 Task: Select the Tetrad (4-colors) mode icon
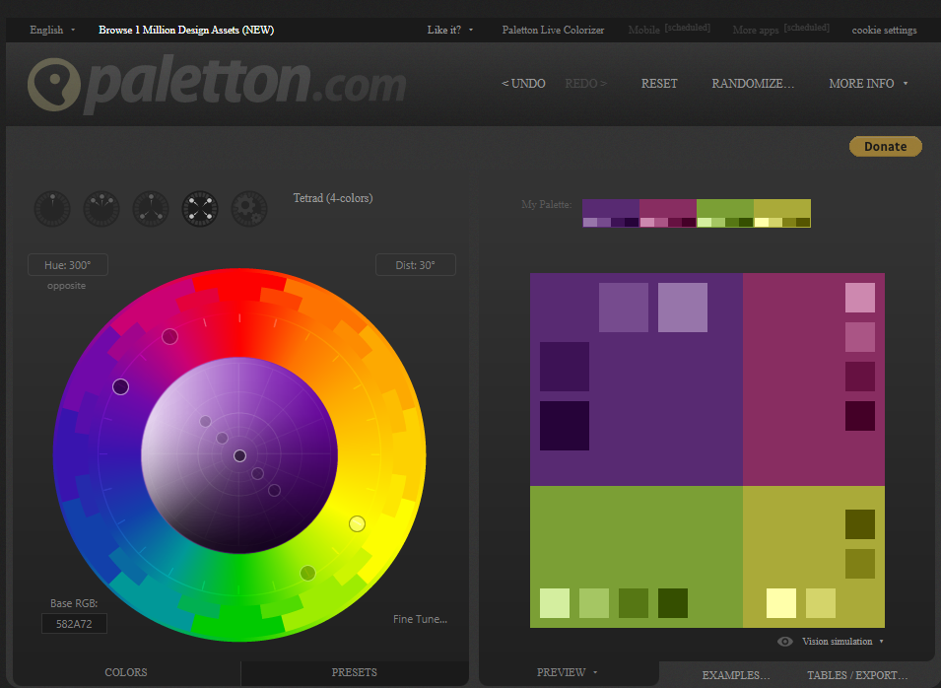tap(200, 209)
